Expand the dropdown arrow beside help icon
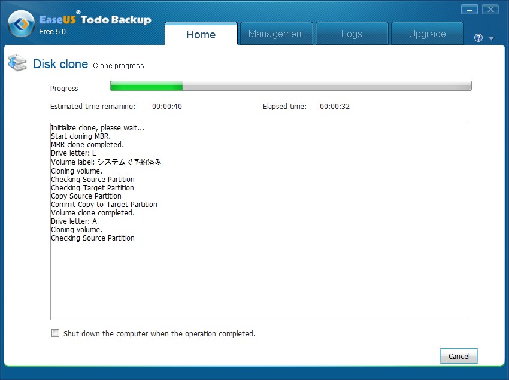This screenshot has height=380, width=509. pyautogui.click(x=491, y=38)
